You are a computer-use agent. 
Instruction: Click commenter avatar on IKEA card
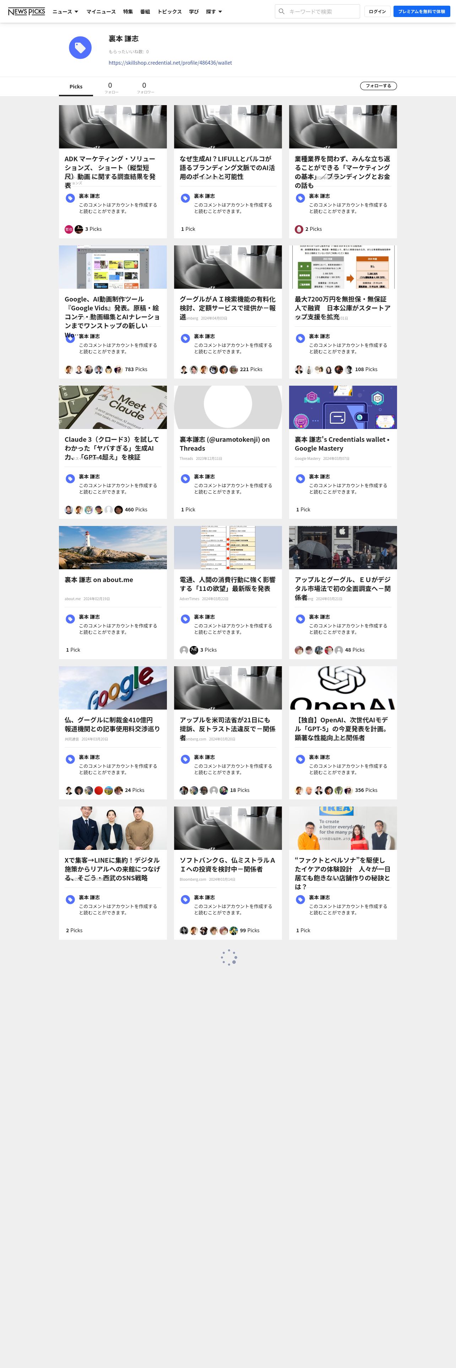[x=300, y=899]
